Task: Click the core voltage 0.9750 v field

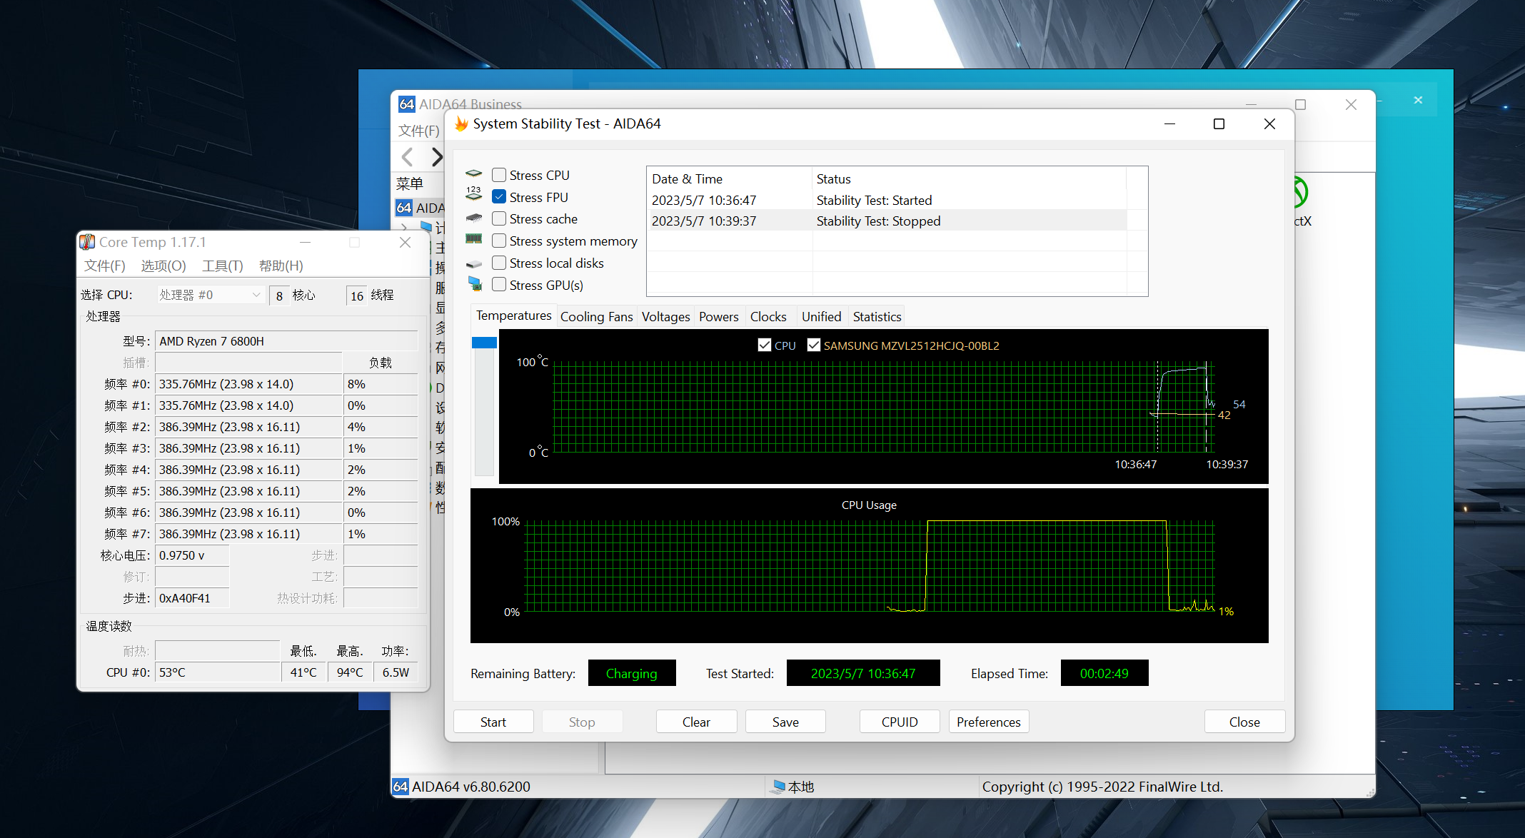Action: click(192, 555)
